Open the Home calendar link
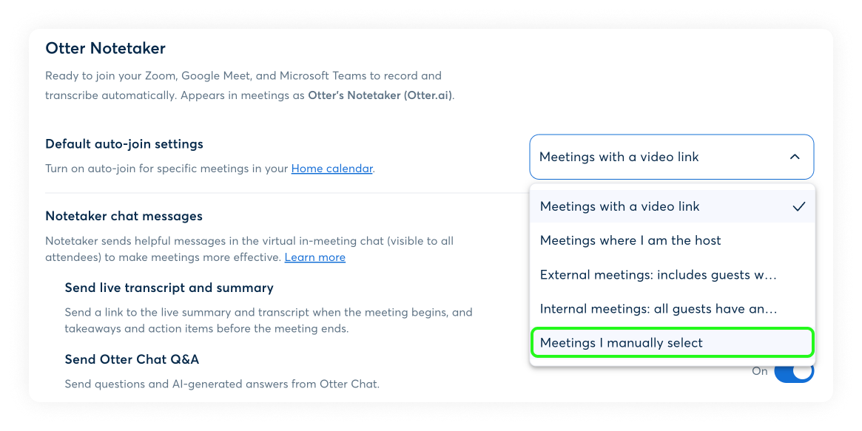The height and width of the screenshot is (431, 862). (x=331, y=169)
